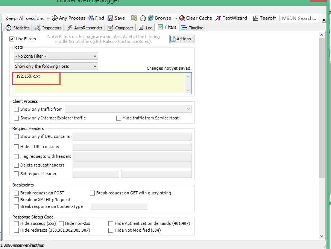Click the Filters panel vertical scrollbar thumb
Viewport: 331px width, 249px height.
(322, 108)
